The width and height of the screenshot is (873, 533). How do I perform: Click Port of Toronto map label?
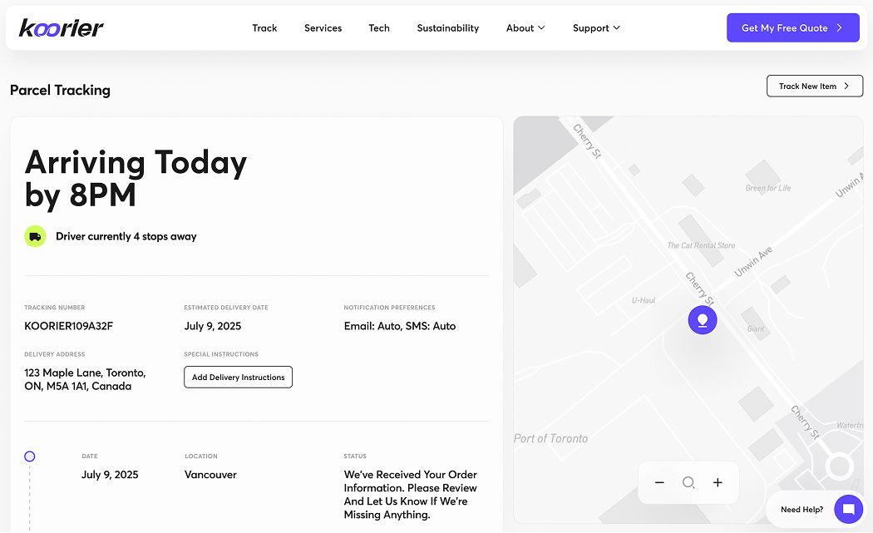pyautogui.click(x=550, y=439)
